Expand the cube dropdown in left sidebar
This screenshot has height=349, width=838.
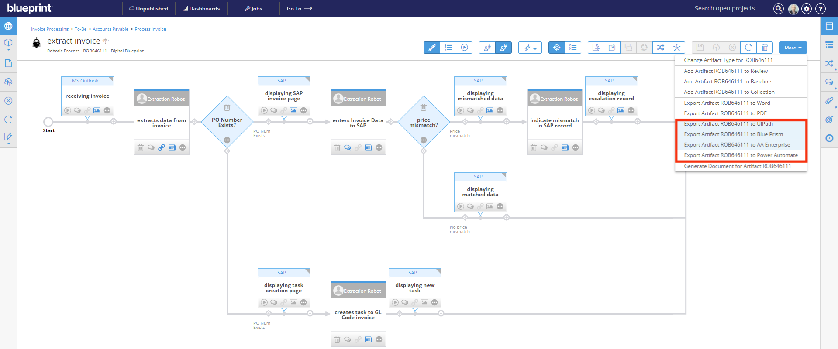pyautogui.click(x=8, y=44)
